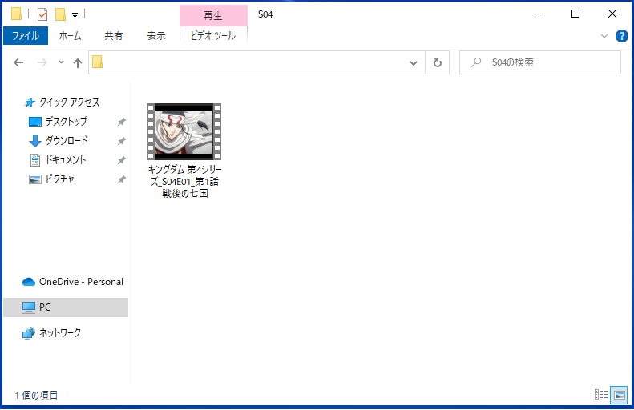Click the properties checkmark icon in title bar
Viewport: 634px width, 410px height.
42,14
